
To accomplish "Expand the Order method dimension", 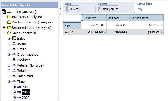I will [x=9, y=54].
